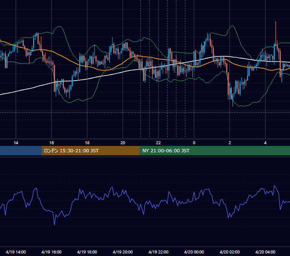Click the blue session bar before ロンドン
The width and height of the screenshot is (290, 256).
(21, 151)
